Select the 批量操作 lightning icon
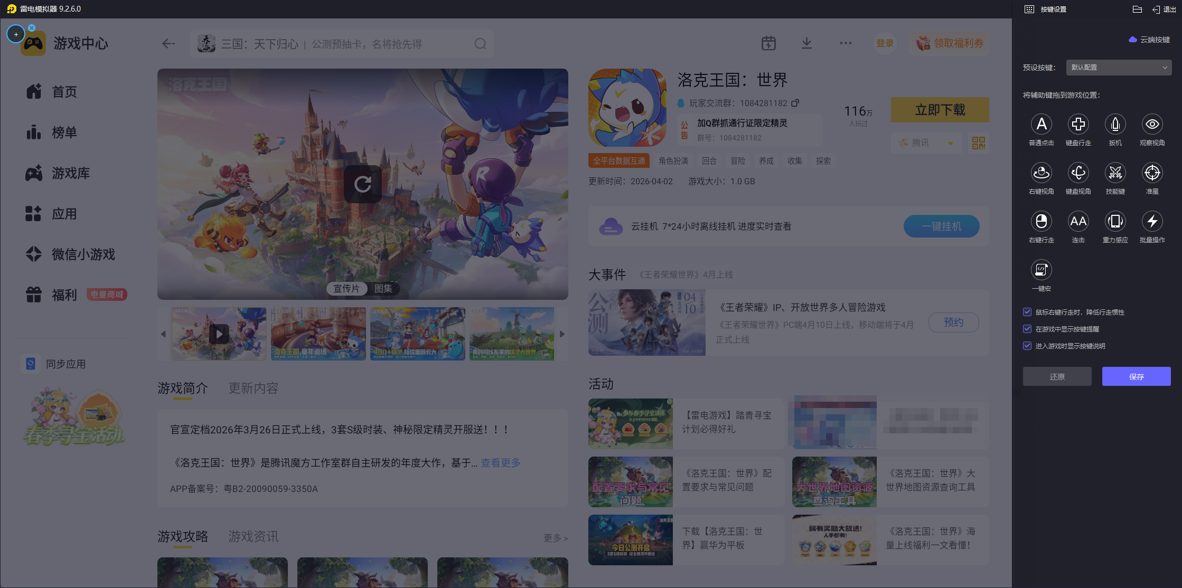This screenshot has width=1182, height=588. coord(1152,222)
